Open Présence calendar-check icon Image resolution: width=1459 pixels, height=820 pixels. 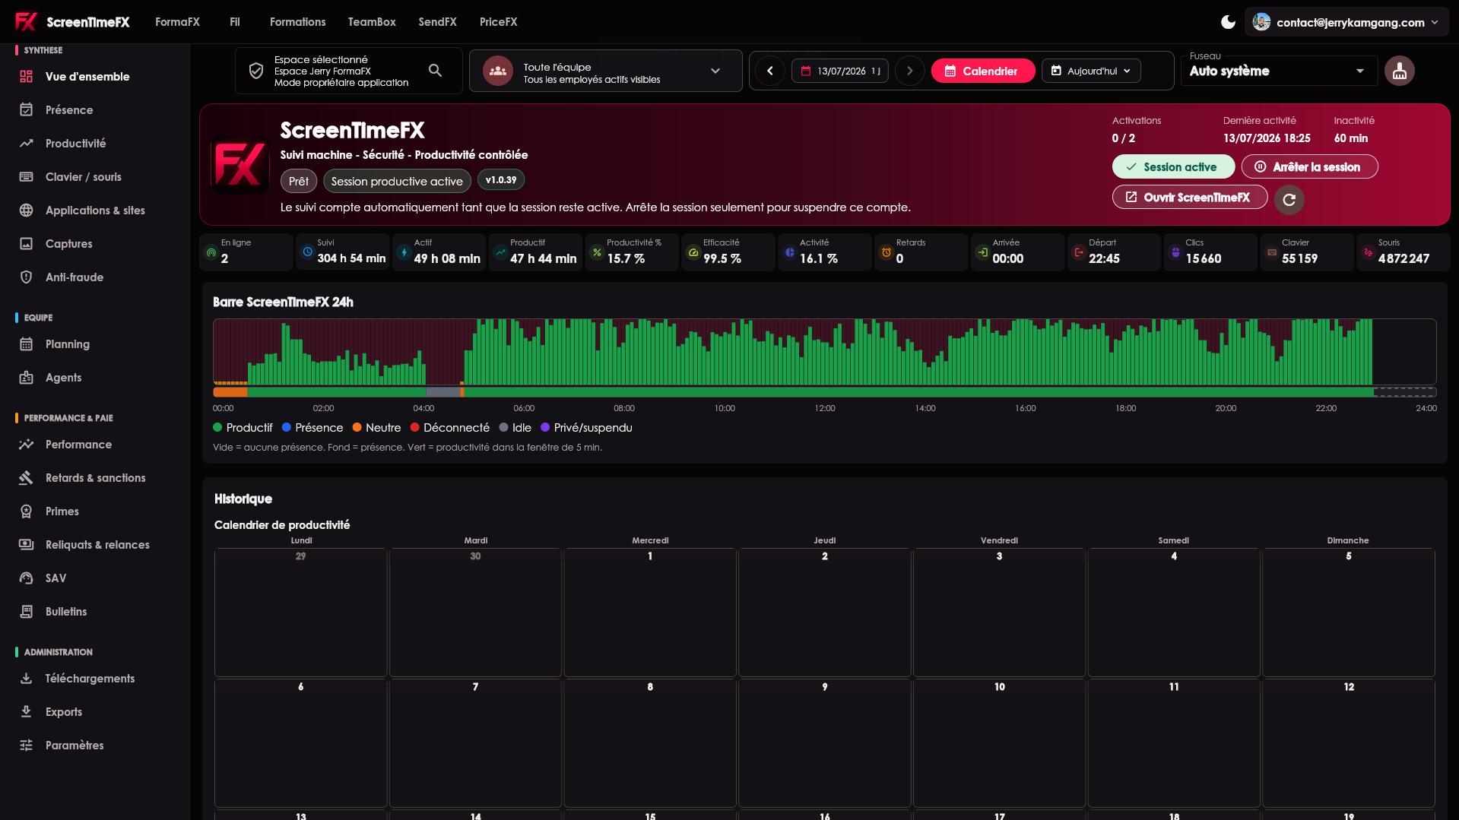[x=27, y=110]
